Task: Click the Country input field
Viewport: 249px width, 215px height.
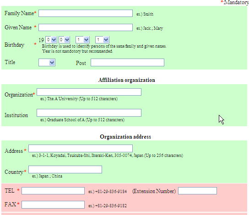Action: (x=65, y=169)
